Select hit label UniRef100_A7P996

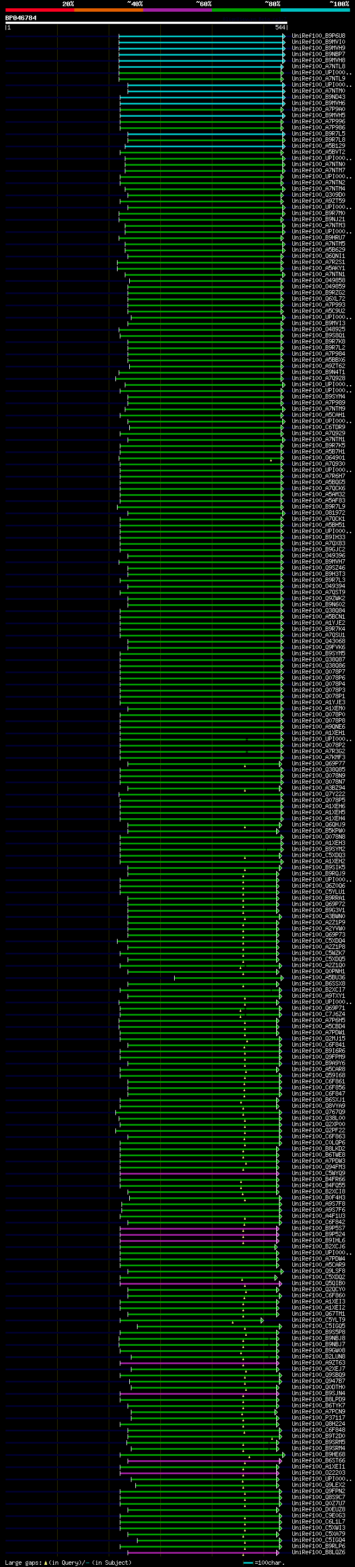click(x=318, y=122)
